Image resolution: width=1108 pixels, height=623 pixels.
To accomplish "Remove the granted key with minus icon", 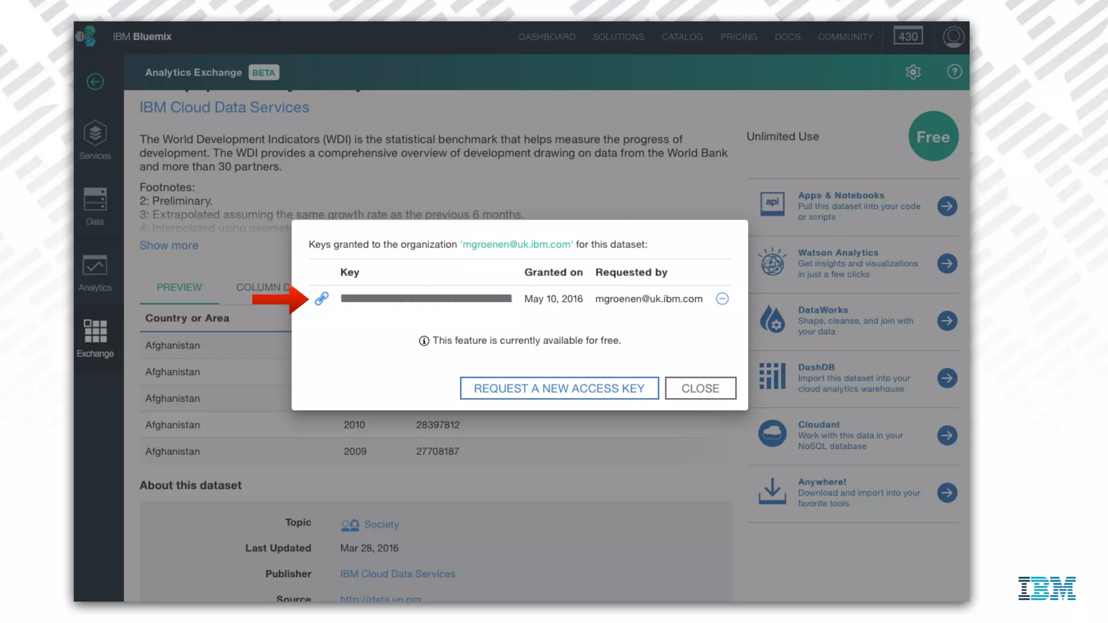I will (722, 299).
